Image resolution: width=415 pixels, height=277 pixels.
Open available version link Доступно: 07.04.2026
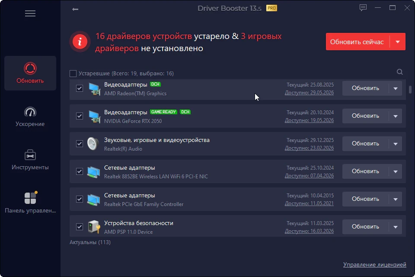[x=309, y=175]
